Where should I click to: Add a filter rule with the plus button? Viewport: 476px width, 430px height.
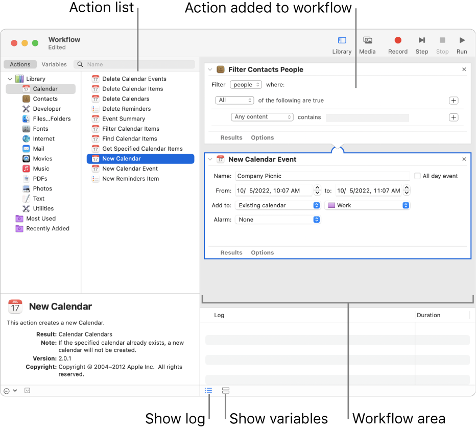454,117
